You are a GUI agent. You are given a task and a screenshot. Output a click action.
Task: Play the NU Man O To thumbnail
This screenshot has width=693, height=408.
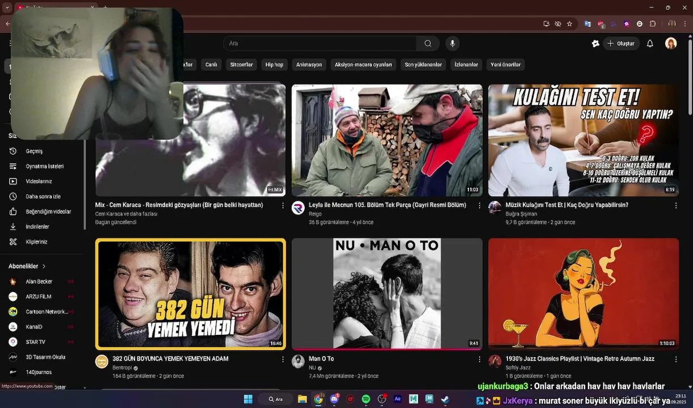pyautogui.click(x=387, y=294)
